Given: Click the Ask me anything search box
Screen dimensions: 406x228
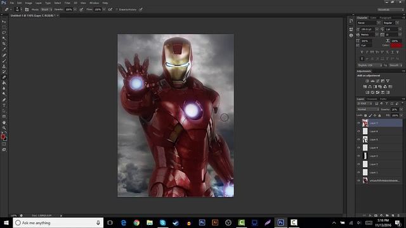Looking at the screenshot, I should tap(58, 222).
